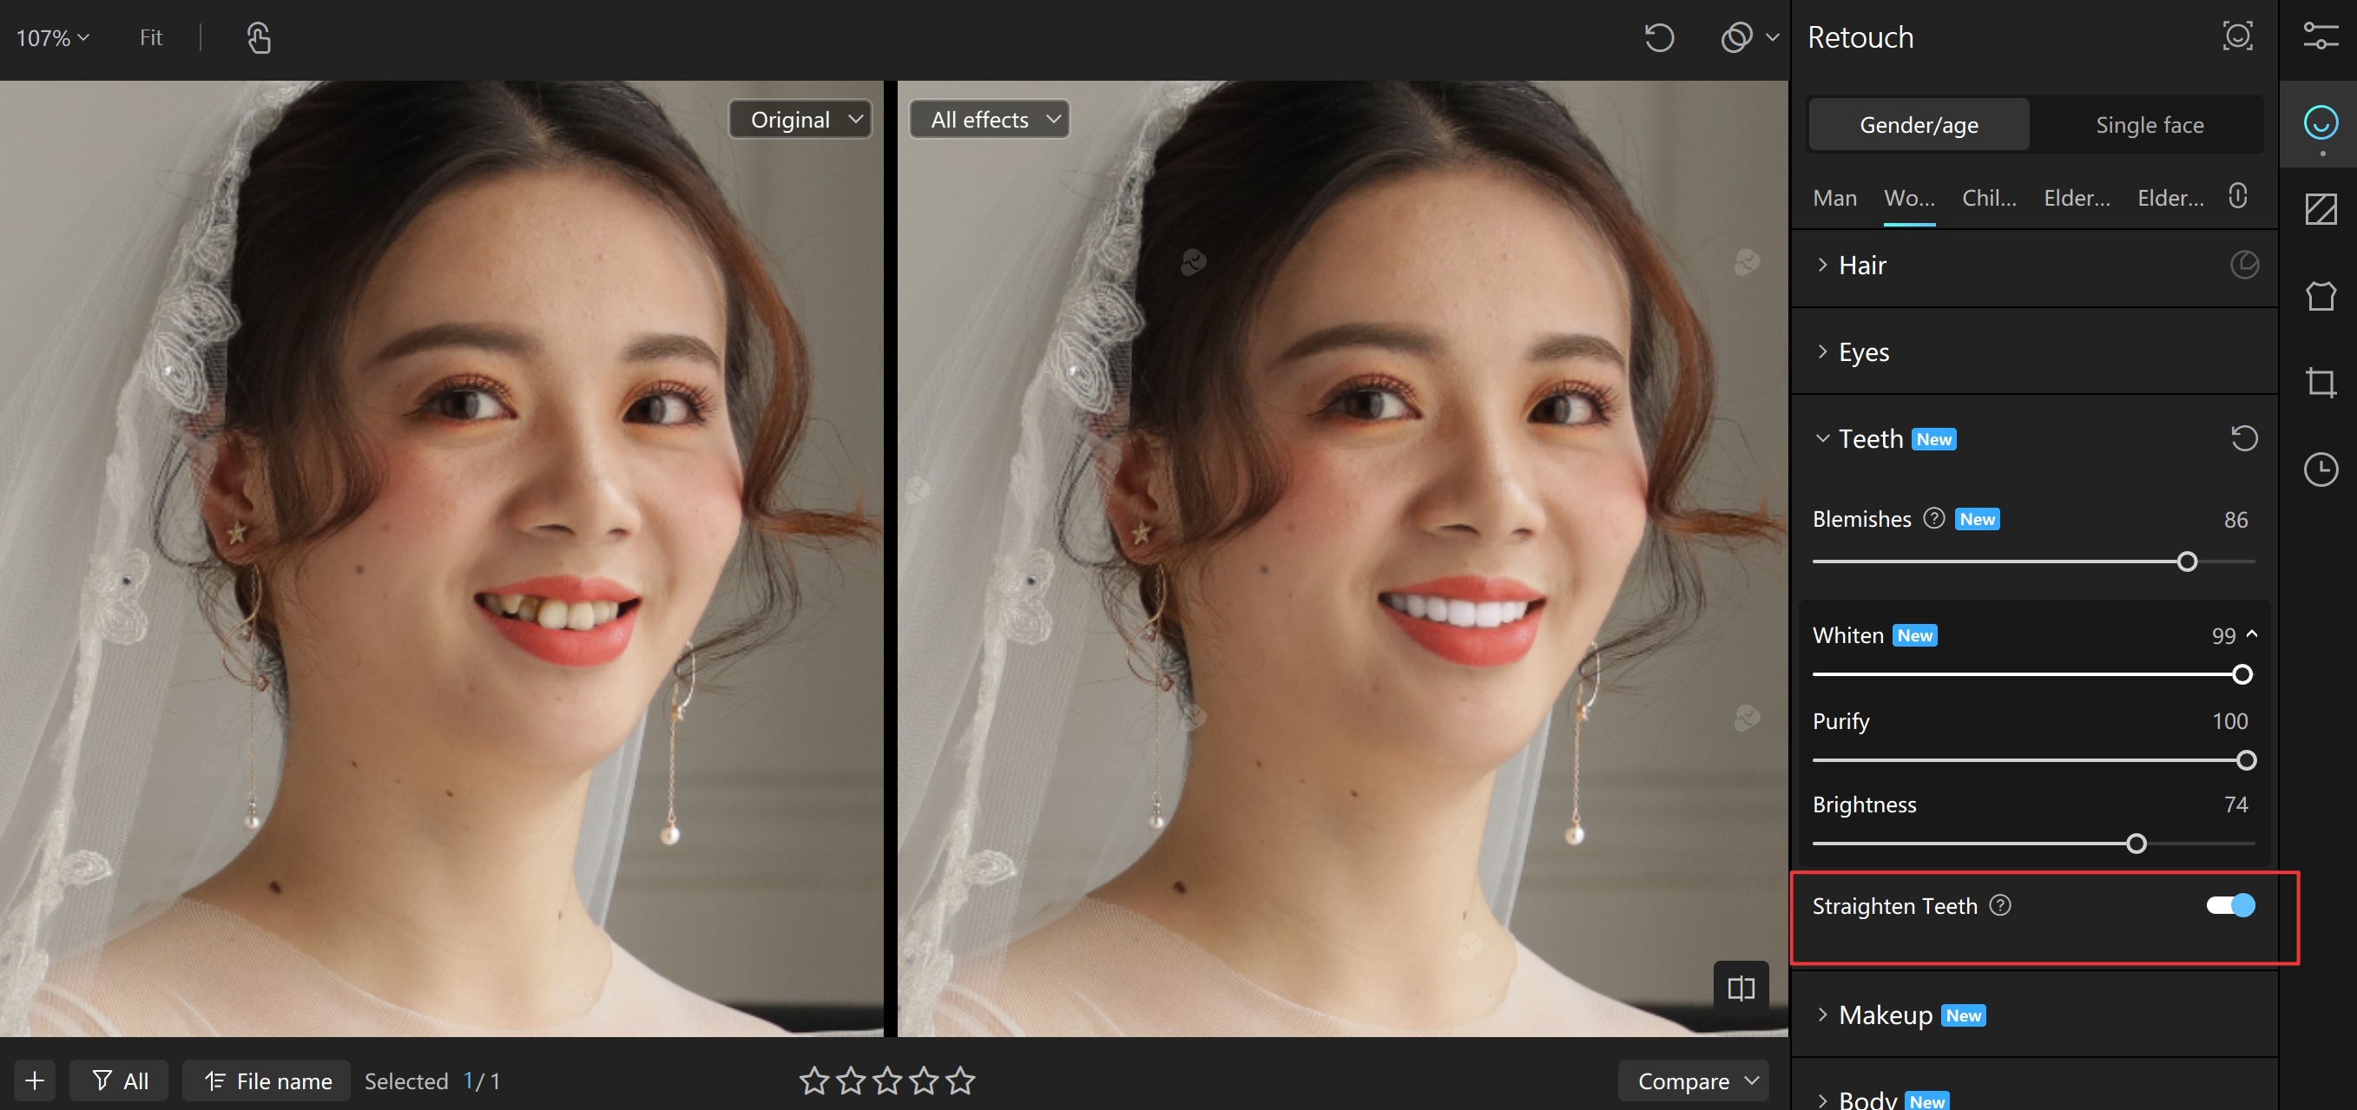Select the Gender/age mode button
The height and width of the screenshot is (1110, 2357).
[x=1918, y=125]
